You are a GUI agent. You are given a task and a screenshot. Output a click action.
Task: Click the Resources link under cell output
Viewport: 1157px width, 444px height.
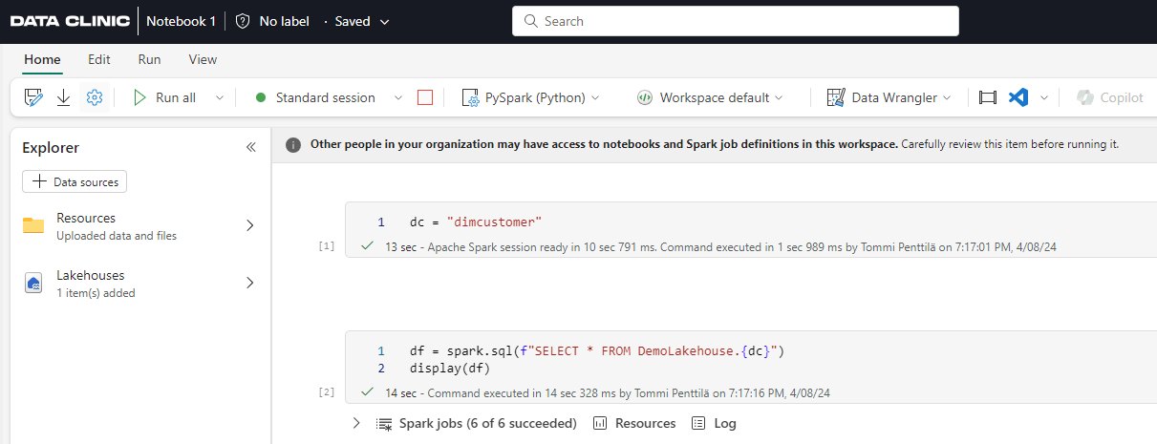coord(634,423)
